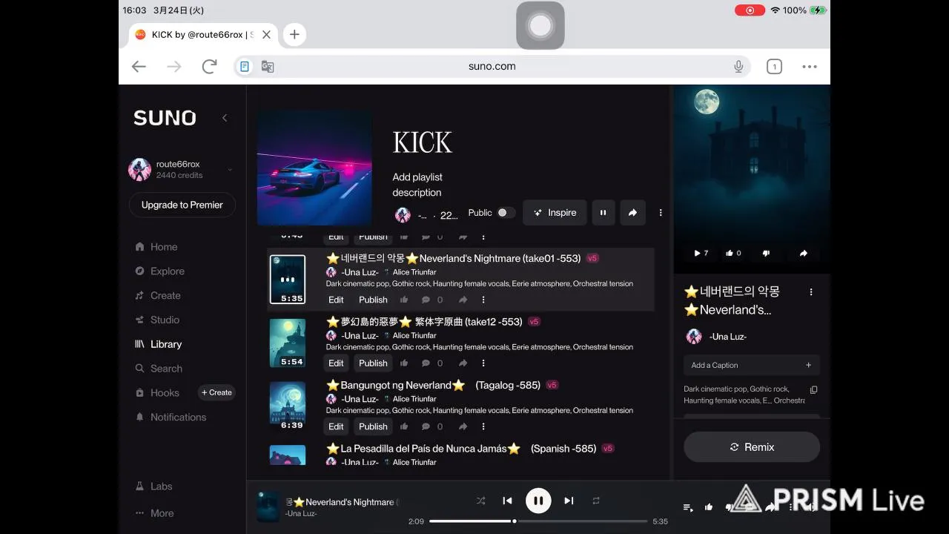Share the Bangungot ng Neverland song
Screen dimensions: 949x534
463,426
